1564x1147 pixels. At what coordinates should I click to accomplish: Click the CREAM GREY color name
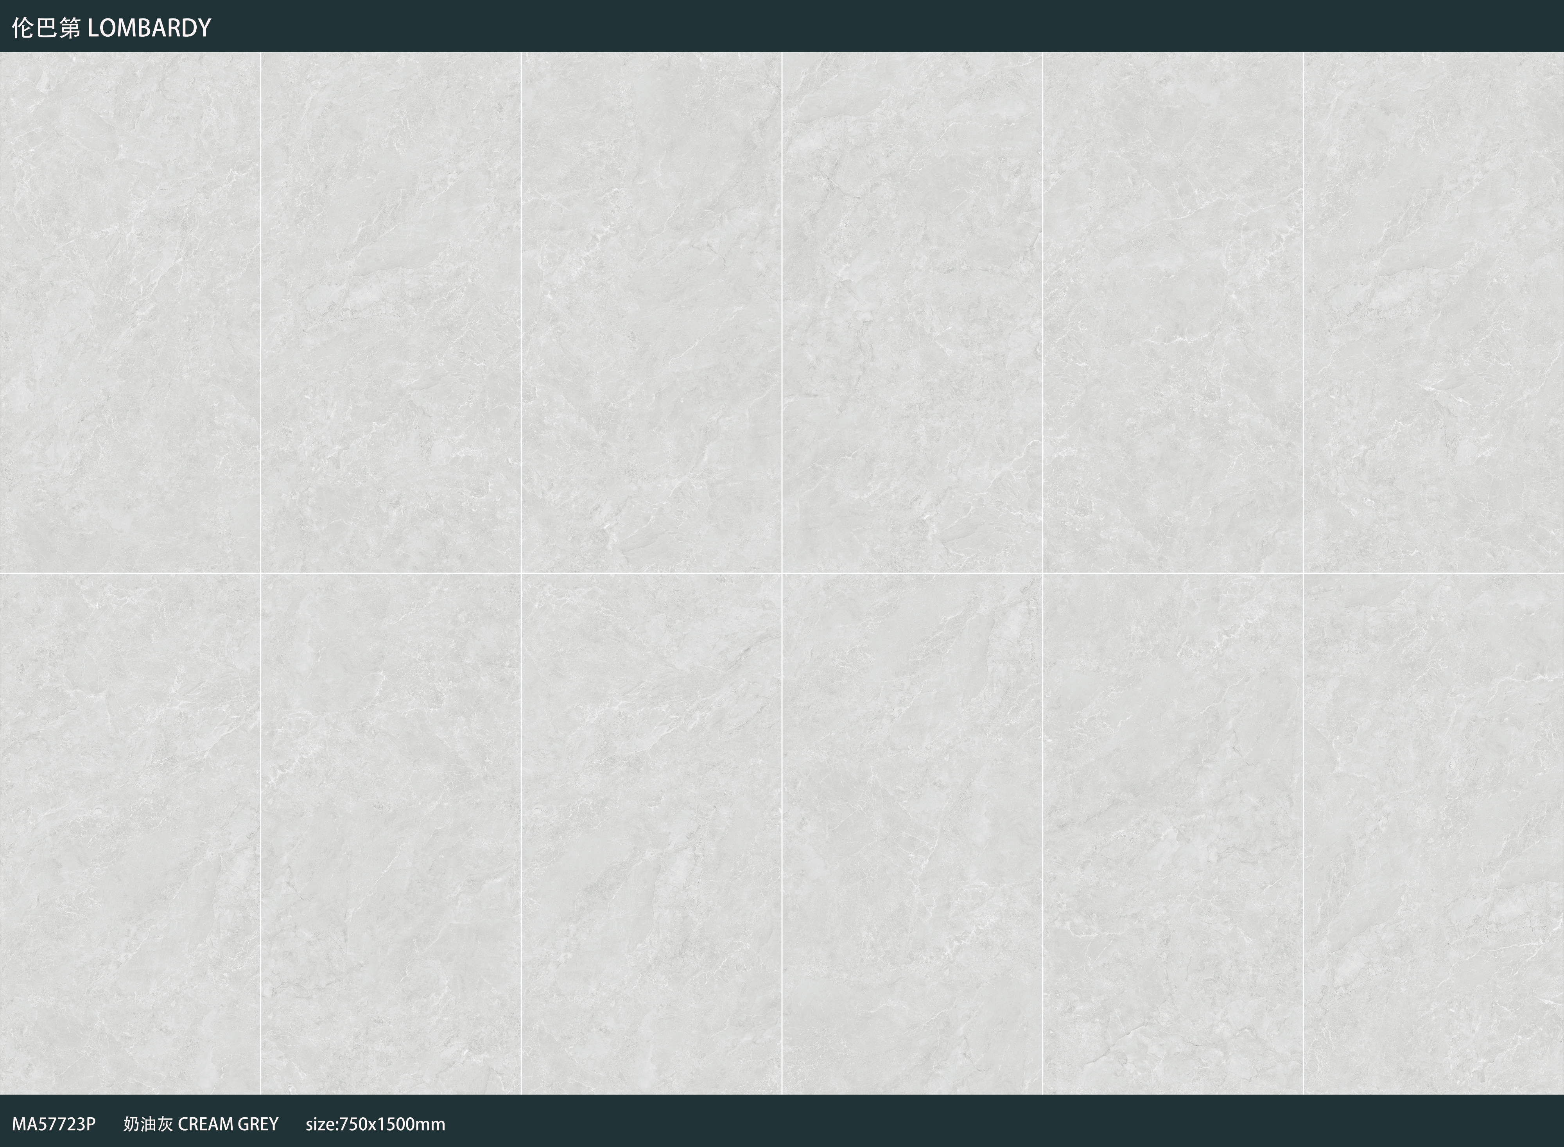pos(228,1124)
